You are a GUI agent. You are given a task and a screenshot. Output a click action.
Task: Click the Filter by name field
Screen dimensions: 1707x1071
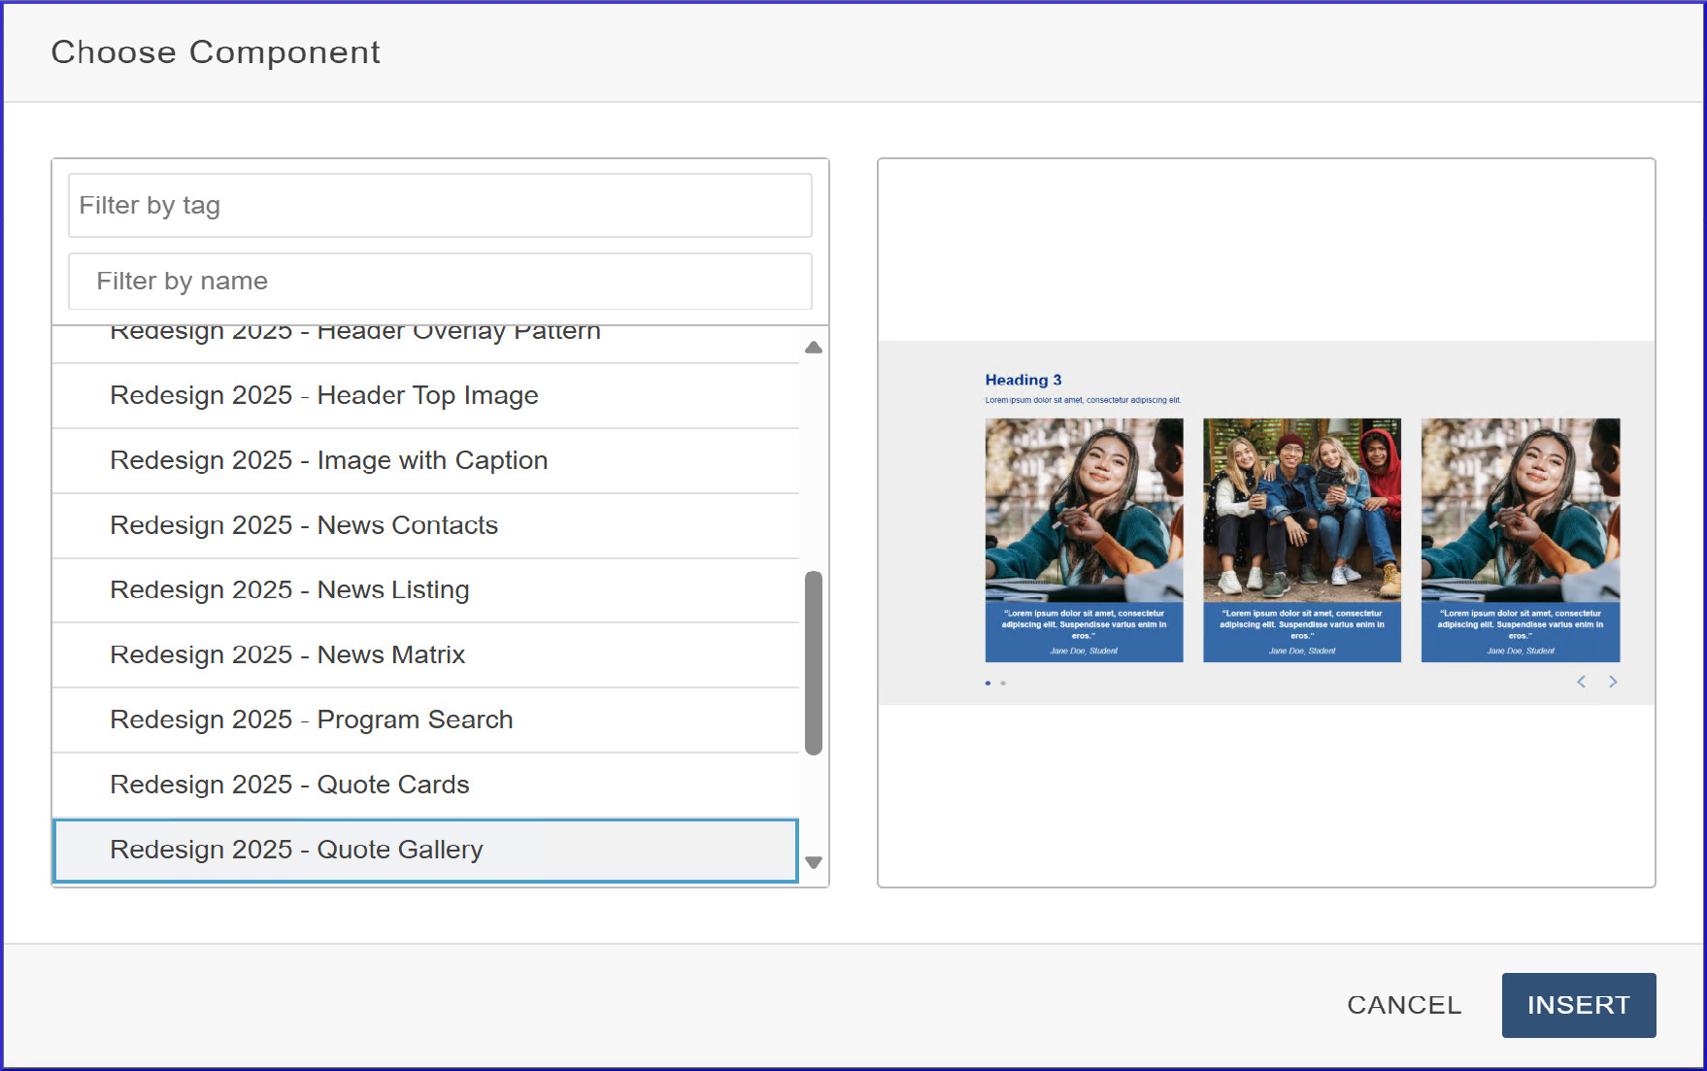pyautogui.click(x=439, y=282)
